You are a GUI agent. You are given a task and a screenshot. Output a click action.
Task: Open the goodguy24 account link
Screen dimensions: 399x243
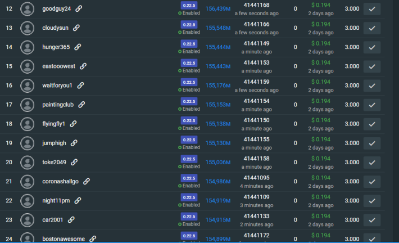pyautogui.click(x=57, y=8)
